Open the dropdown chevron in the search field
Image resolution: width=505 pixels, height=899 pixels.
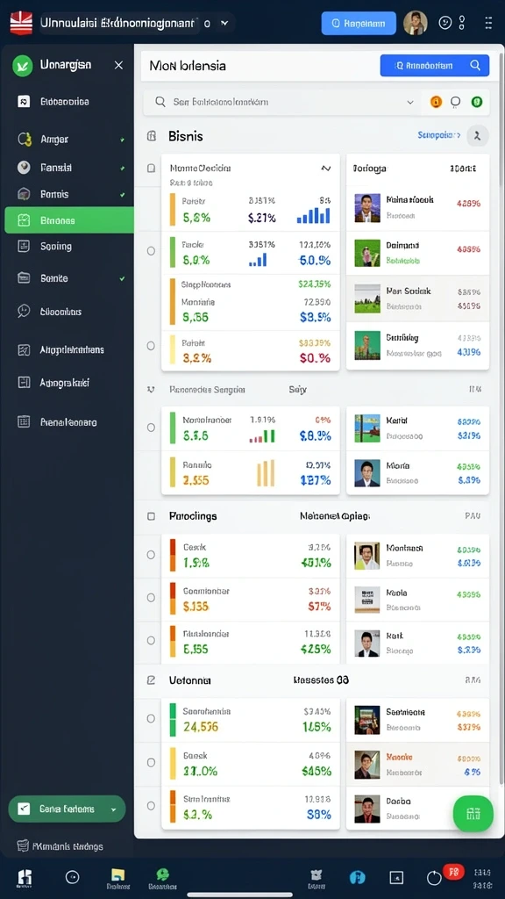410,102
